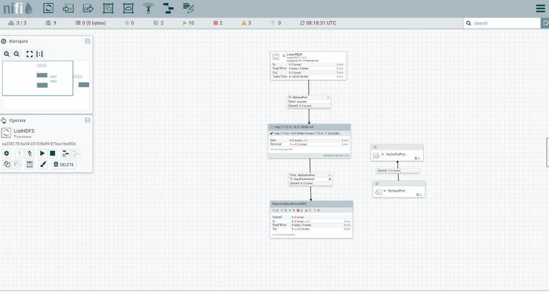Click the fit-to-screen button in Navigate
This screenshot has width=549, height=292.
(x=30, y=54)
